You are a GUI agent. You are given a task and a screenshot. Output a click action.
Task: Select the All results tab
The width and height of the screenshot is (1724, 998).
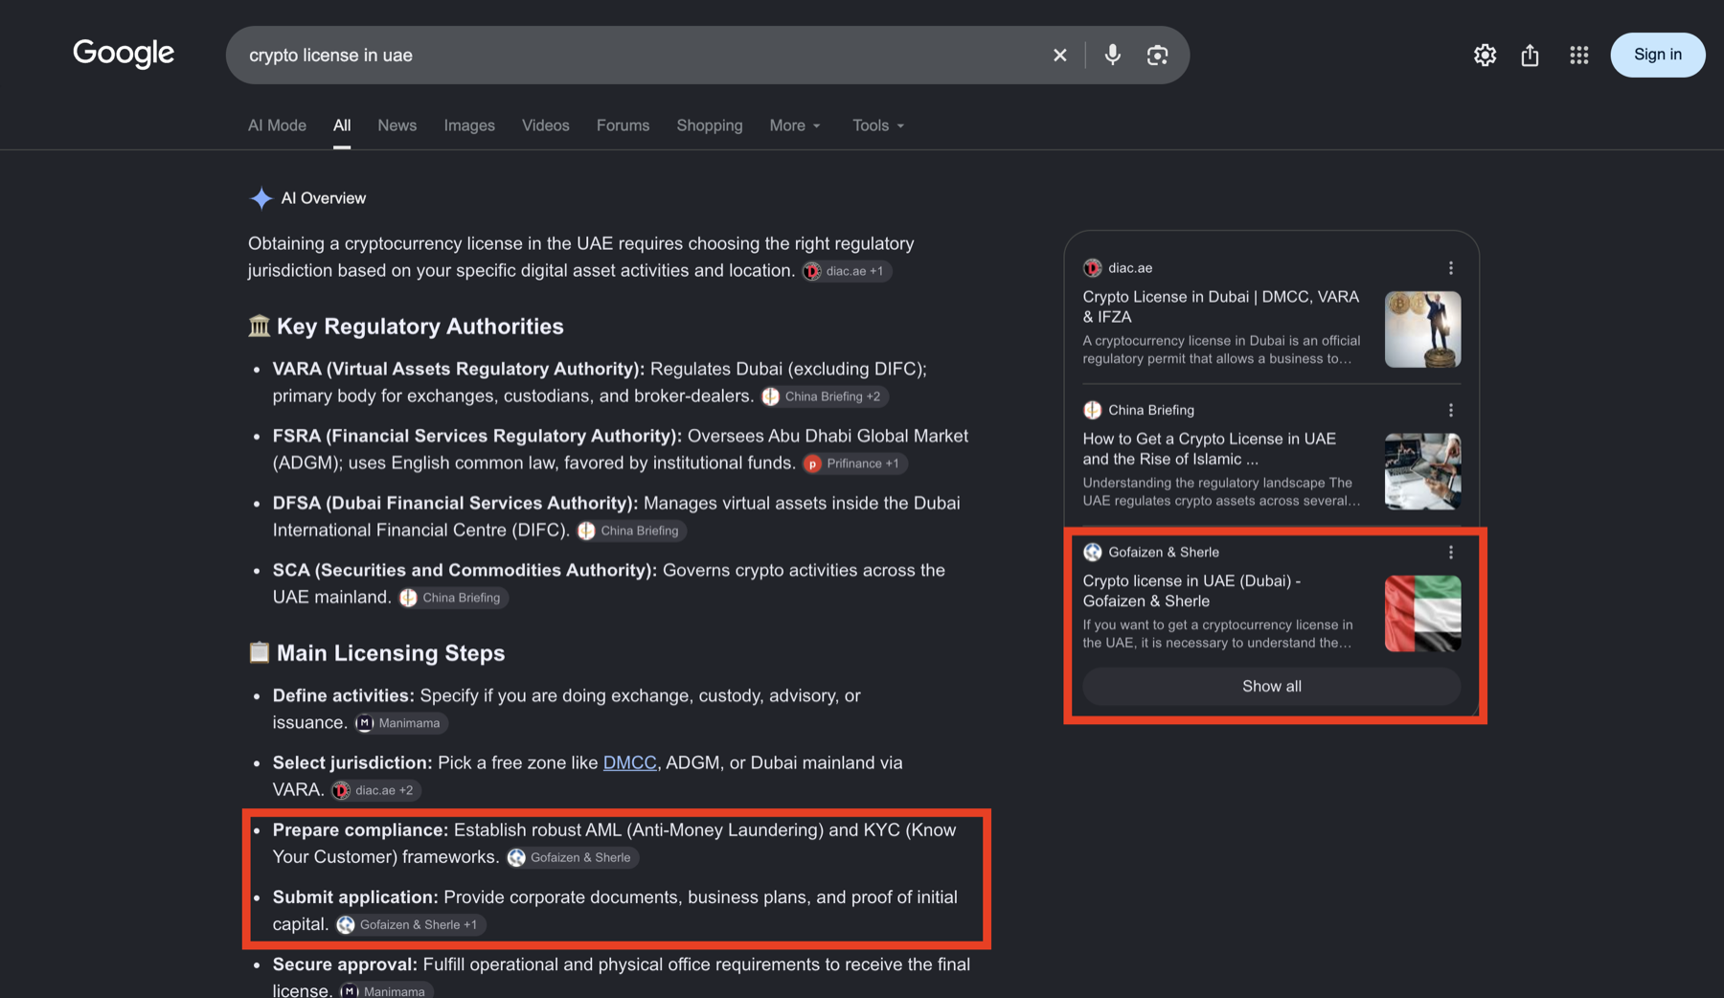click(x=342, y=125)
